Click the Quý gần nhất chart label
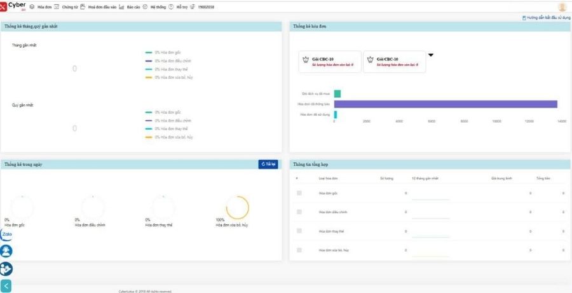Viewport: 572px width, 293px height. coord(23,105)
